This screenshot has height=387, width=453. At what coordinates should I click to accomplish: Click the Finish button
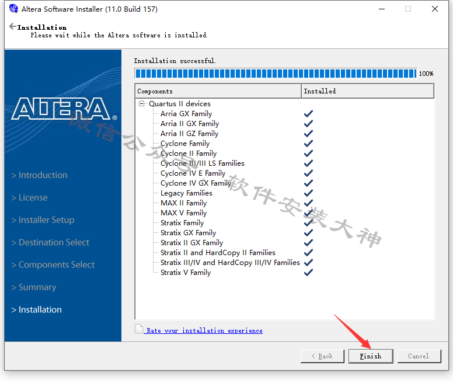(x=370, y=356)
